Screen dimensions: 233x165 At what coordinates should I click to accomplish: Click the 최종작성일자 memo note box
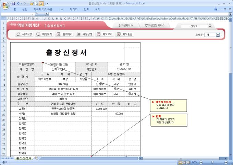[x=169, y=106]
